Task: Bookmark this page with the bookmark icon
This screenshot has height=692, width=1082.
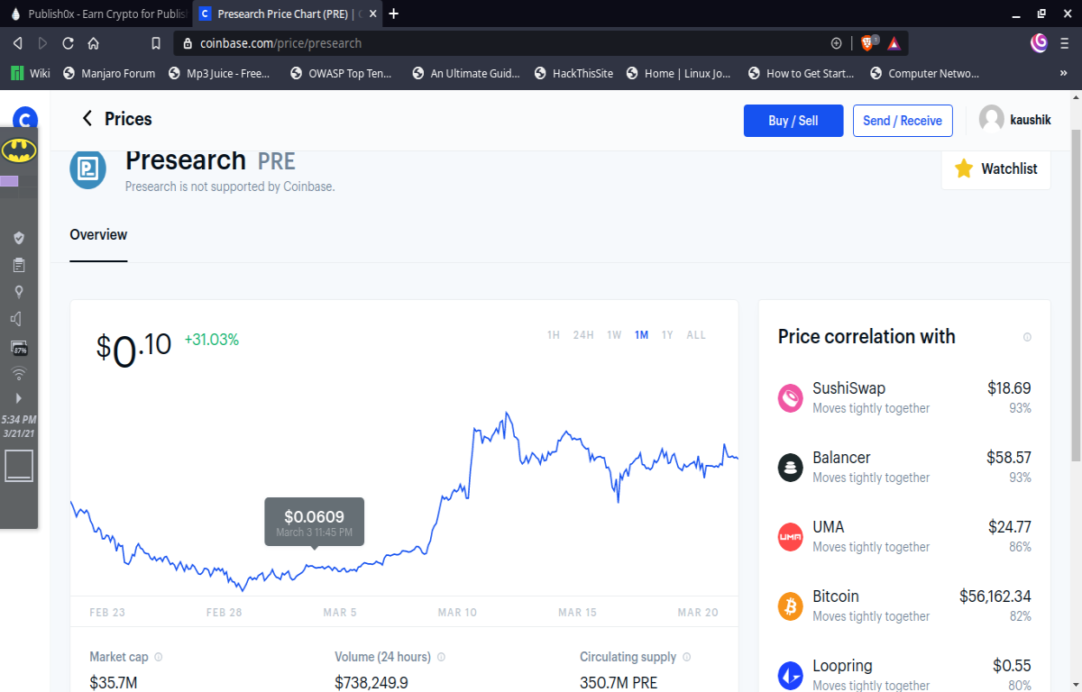Action: coord(156,43)
